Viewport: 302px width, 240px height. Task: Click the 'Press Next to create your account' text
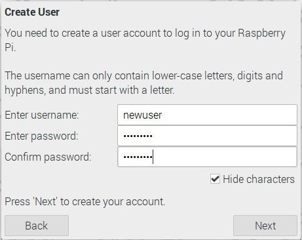(x=85, y=201)
